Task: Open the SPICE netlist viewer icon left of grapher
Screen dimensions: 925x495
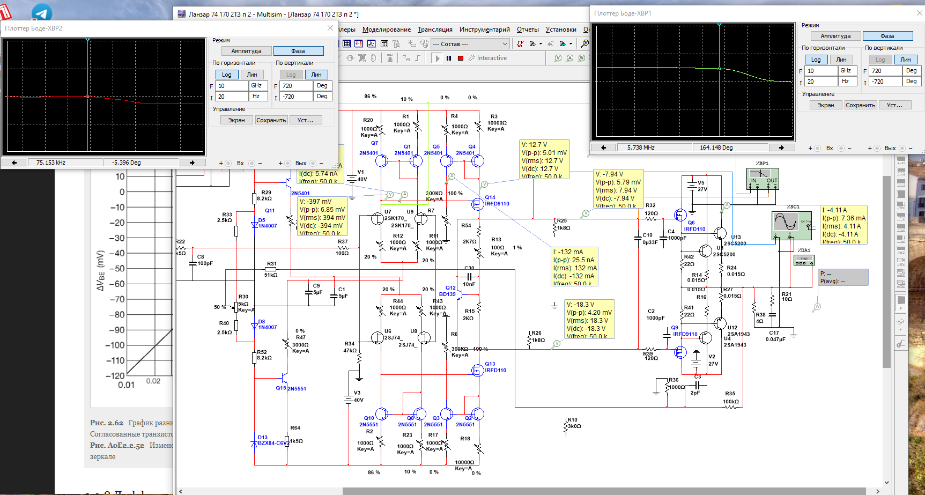Action: (x=359, y=43)
